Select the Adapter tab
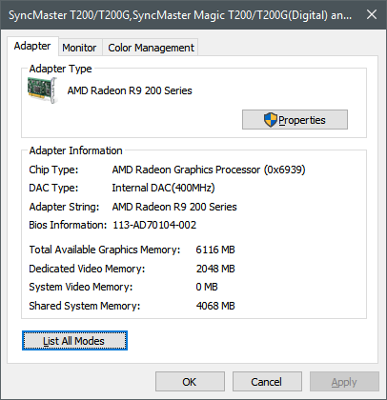 32,46
